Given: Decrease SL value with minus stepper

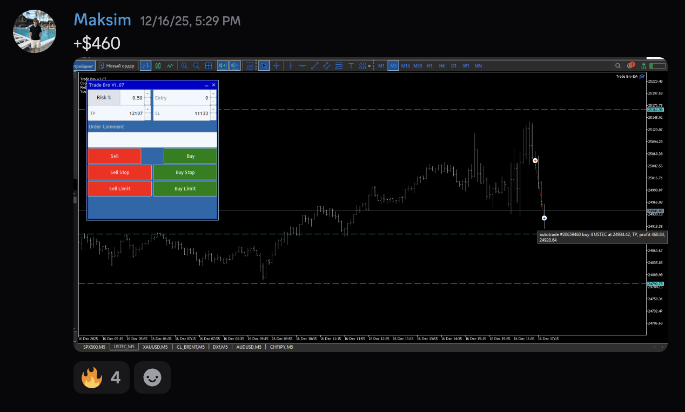Looking at the screenshot, I should pos(213,117).
